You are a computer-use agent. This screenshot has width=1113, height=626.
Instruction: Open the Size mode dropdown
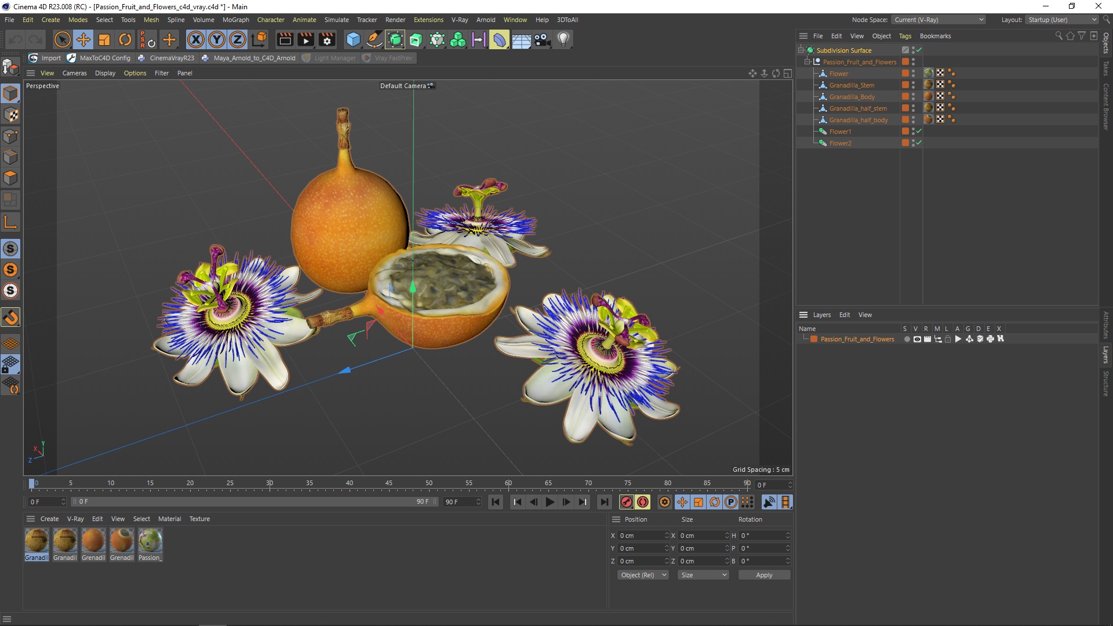pos(703,575)
